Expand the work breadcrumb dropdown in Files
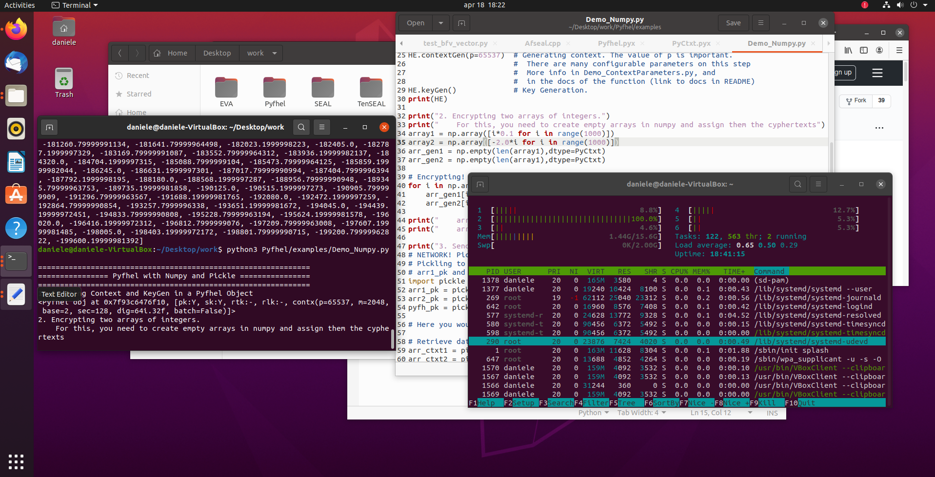Image resolution: width=935 pixels, height=477 pixels. pyautogui.click(x=274, y=53)
